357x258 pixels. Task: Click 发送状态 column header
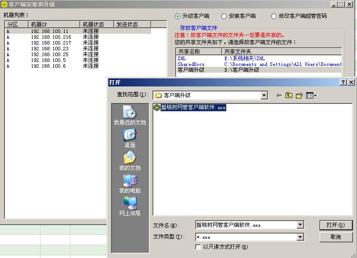point(132,25)
